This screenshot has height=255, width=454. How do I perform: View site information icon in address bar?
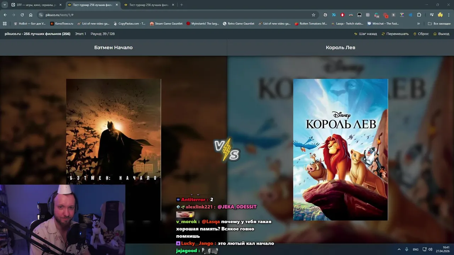tap(41, 15)
